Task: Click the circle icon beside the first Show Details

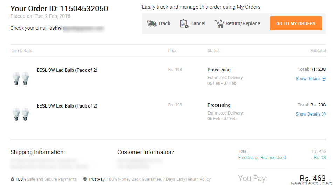Action: pyautogui.click(x=324, y=79)
